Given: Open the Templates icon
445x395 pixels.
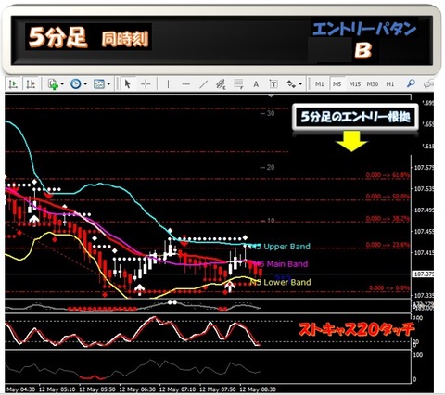Looking at the screenshot, I should tap(99, 83).
